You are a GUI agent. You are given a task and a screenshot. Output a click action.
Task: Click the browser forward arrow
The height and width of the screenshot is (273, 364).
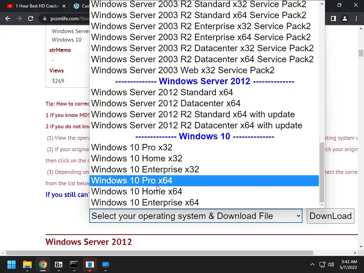coord(19,18)
